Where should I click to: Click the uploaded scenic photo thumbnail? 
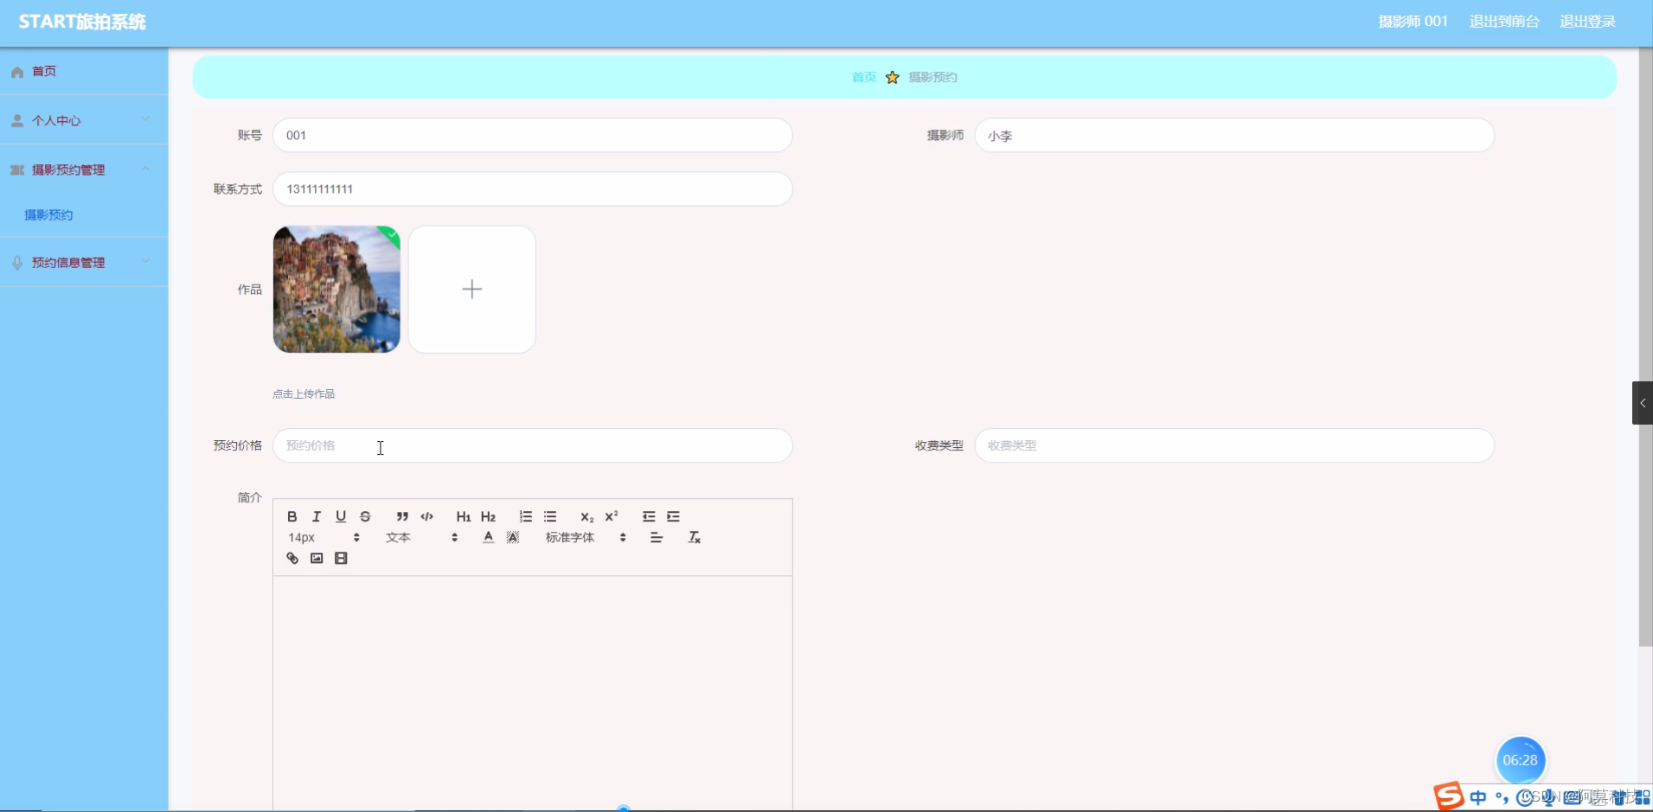pyautogui.click(x=336, y=289)
